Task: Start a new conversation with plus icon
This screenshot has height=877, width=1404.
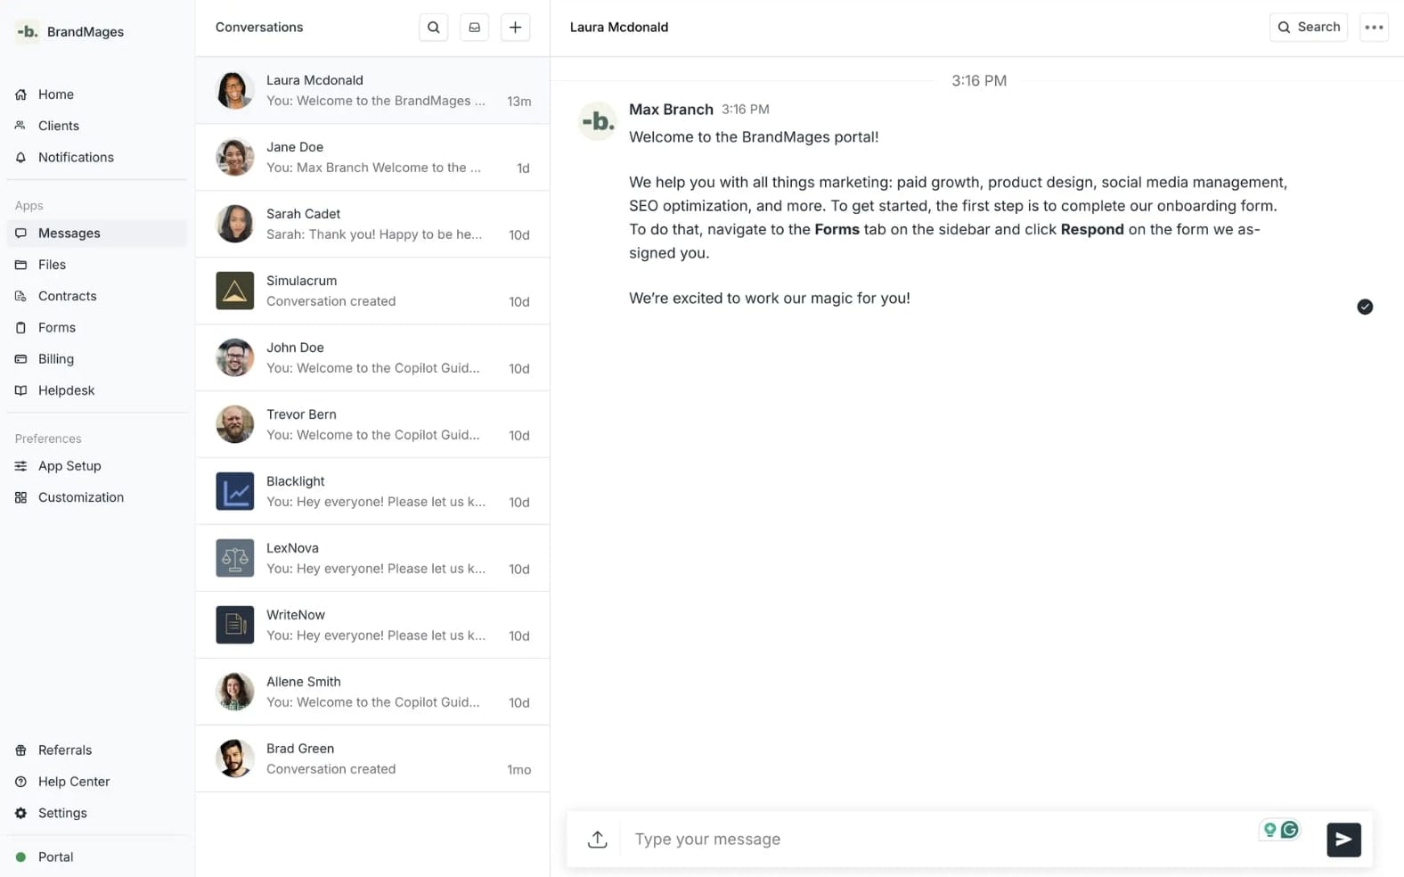Action: click(515, 28)
